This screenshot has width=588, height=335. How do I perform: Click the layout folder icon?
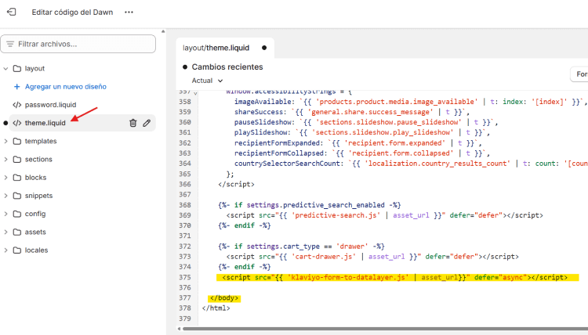[x=17, y=69]
